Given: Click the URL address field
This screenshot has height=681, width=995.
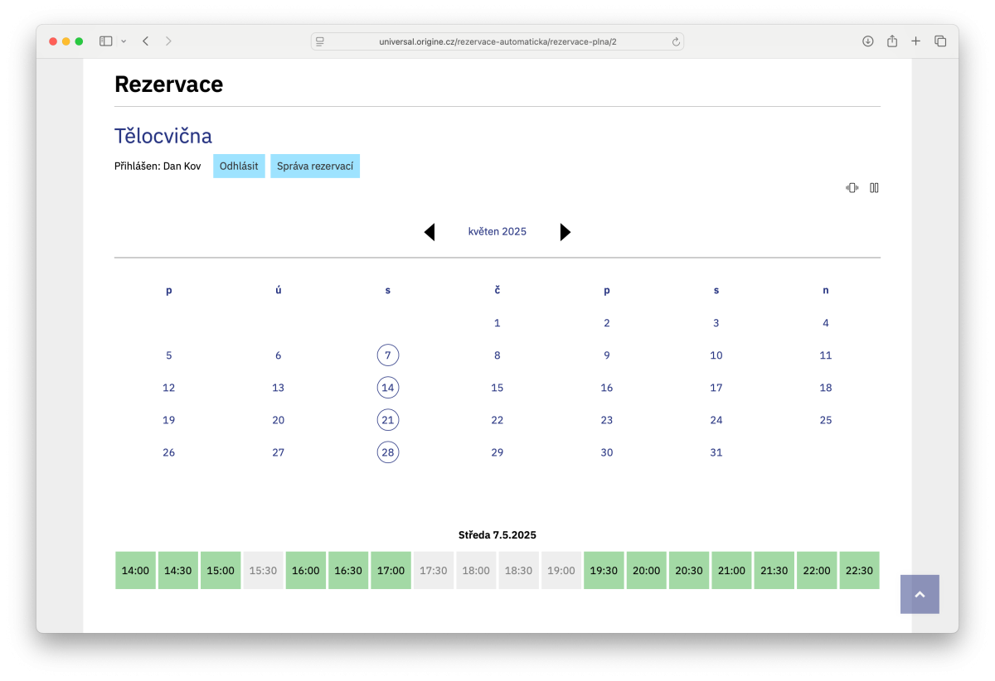Looking at the screenshot, I should tap(498, 41).
